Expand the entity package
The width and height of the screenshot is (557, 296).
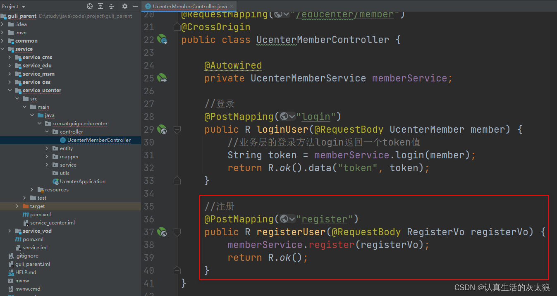48,148
